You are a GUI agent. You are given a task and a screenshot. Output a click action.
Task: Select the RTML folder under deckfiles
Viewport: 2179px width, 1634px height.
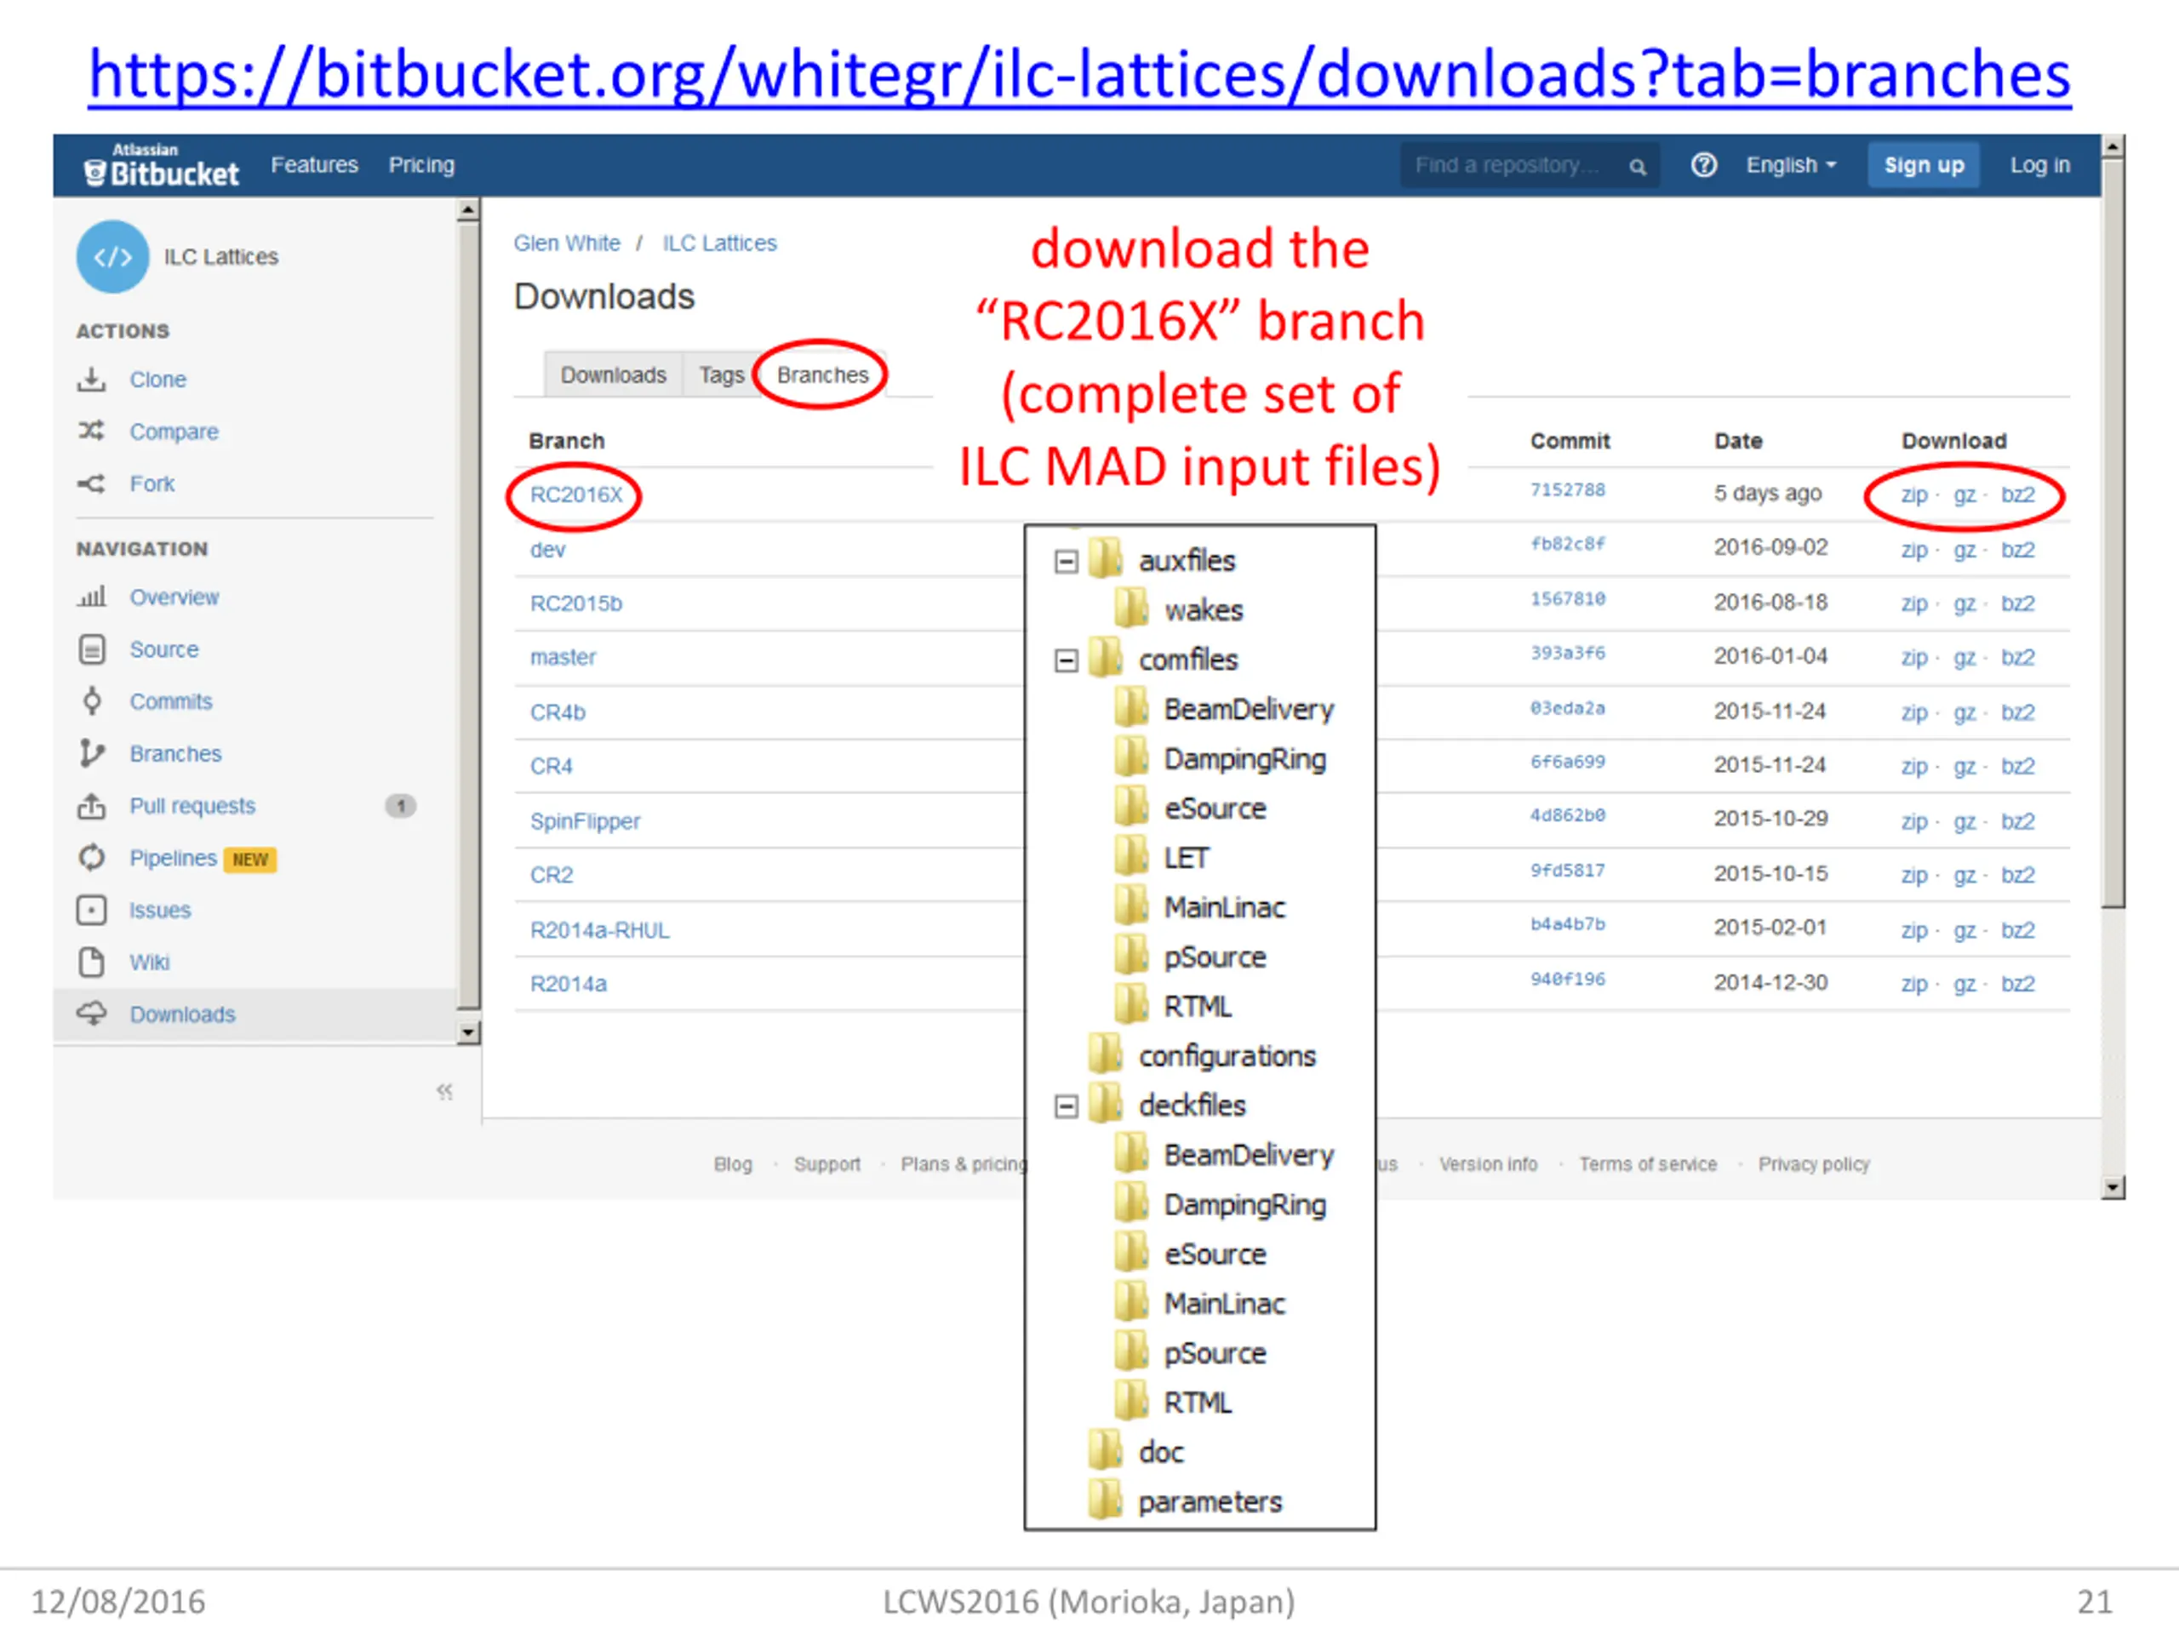point(1198,1403)
